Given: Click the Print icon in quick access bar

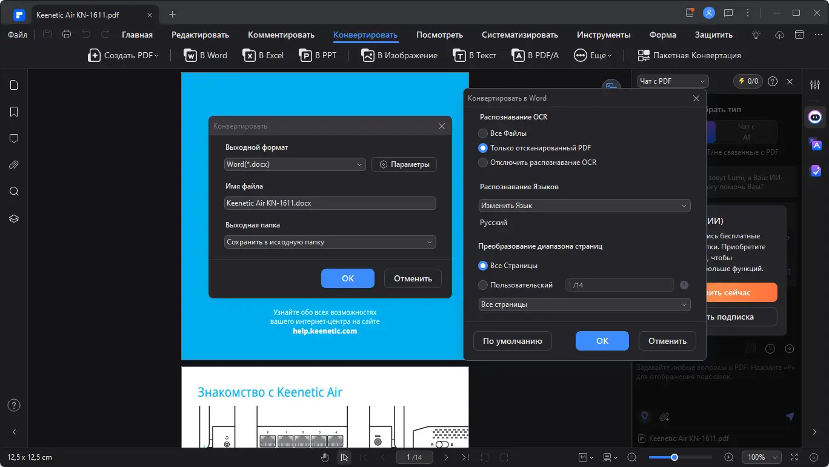Looking at the screenshot, I should click(x=67, y=35).
